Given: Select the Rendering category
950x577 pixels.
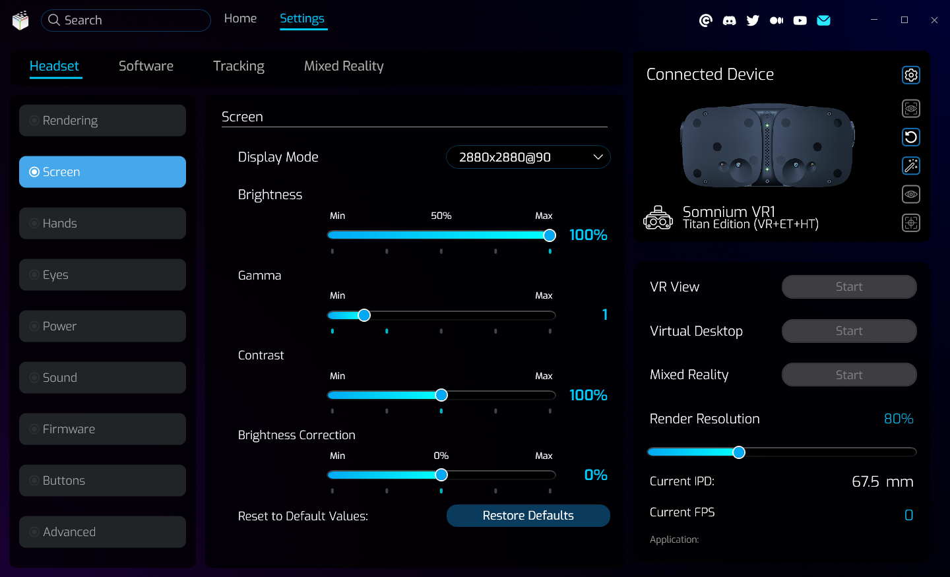Looking at the screenshot, I should [102, 121].
